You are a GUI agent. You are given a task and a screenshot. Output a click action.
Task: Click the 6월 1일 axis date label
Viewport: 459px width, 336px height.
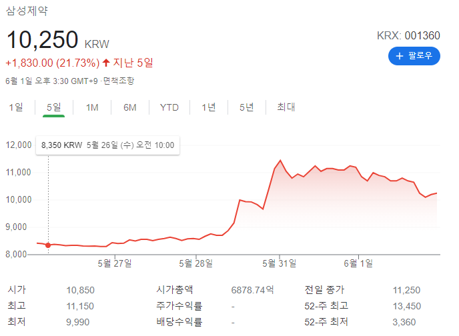(x=358, y=263)
